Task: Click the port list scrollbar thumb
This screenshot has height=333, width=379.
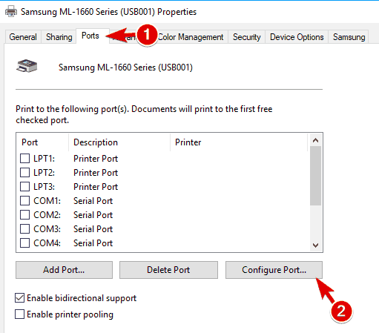Action: coord(315,176)
